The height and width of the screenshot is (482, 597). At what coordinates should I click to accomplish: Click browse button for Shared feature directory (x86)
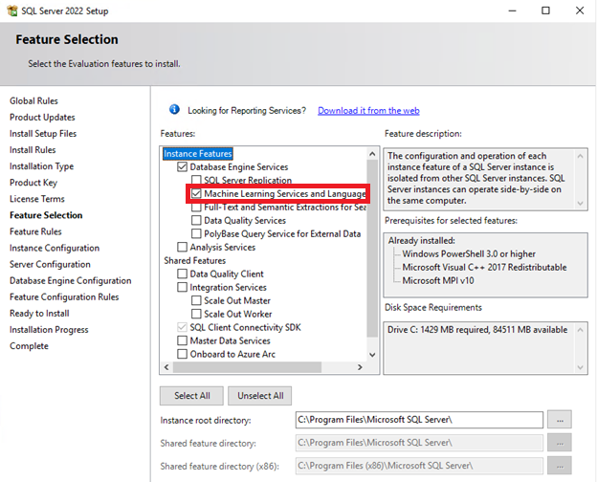(x=560, y=466)
